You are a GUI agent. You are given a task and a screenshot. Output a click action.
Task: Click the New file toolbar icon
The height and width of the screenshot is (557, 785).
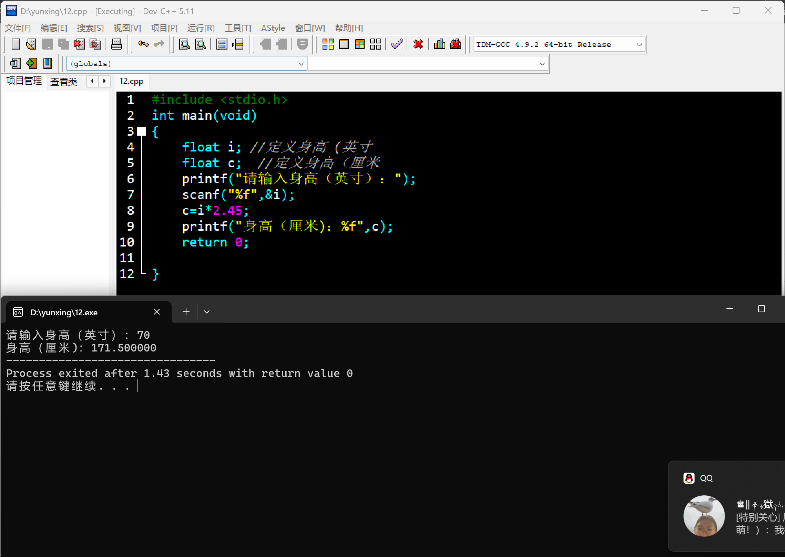pyautogui.click(x=16, y=44)
